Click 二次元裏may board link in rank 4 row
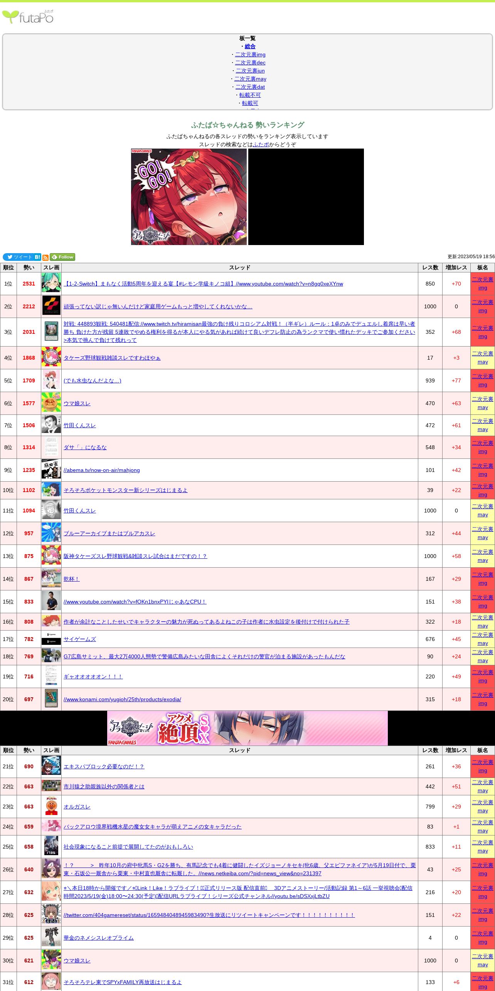This screenshot has height=991, width=495. (x=483, y=358)
